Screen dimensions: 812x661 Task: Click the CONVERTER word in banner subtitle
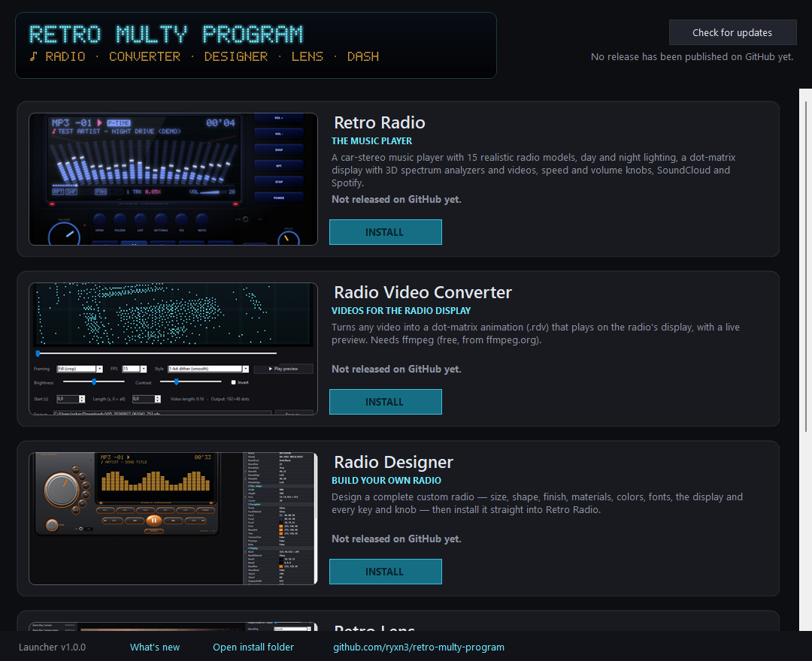pyautogui.click(x=144, y=56)
